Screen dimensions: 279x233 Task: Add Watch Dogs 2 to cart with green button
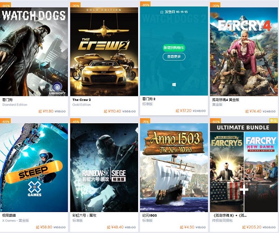(x=174, y=47)
